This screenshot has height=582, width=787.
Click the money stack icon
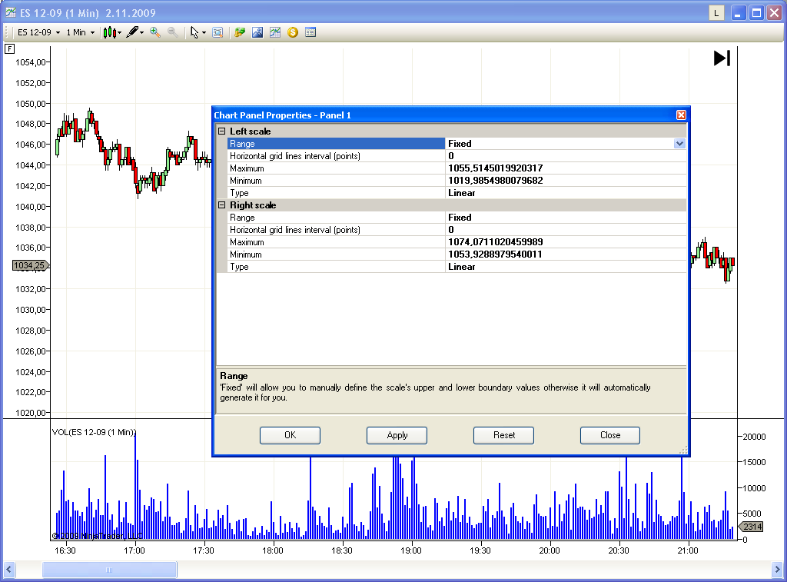[240, 32]
